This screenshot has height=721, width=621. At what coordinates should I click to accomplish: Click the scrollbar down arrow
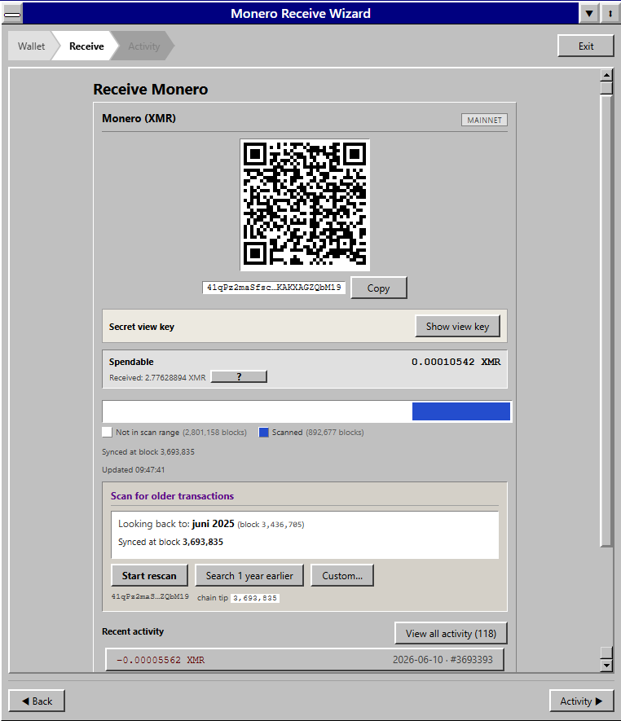[606, 665]
